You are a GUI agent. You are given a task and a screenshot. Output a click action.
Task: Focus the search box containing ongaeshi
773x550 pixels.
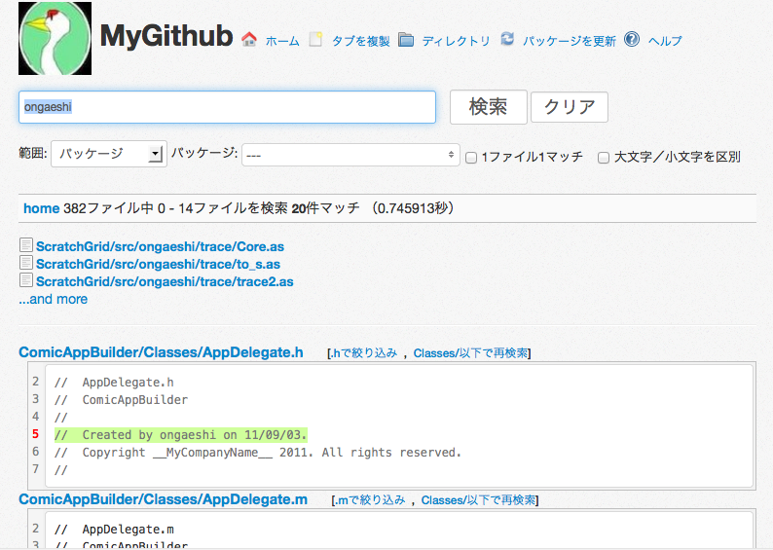pos(227,107)
